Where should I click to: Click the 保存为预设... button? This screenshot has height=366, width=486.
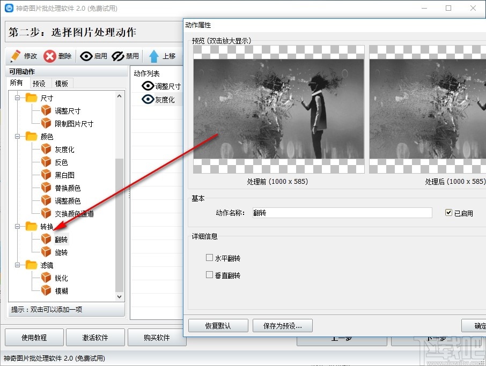[x=282, y=326]
